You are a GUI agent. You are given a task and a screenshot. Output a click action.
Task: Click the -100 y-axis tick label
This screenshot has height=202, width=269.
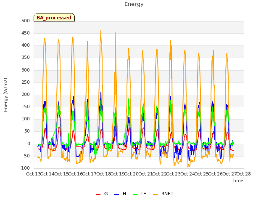(x=25, y=168)
